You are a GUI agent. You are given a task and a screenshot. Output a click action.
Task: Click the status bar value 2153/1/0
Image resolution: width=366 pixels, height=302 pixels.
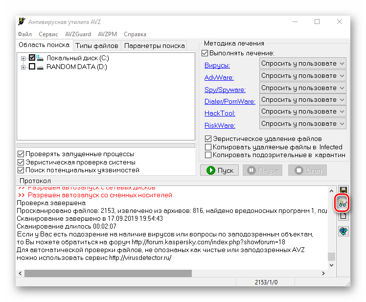pyautogui.click(x=266, y=282)
